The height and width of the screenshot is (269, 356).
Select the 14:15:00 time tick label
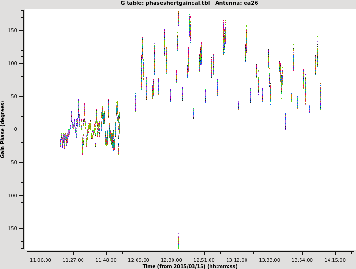pyautogui.click(x=335, y=260)
